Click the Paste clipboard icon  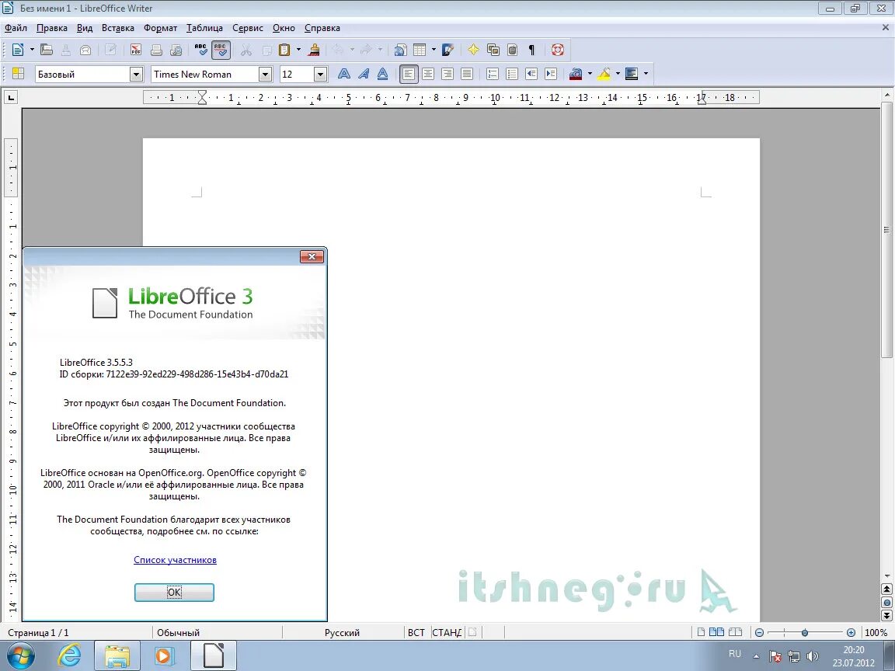point(284,50)
